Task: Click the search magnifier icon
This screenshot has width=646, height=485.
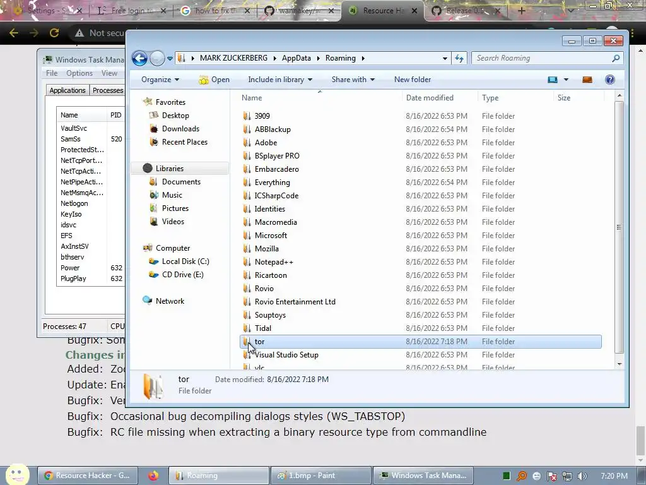Action: click(616, 58)
